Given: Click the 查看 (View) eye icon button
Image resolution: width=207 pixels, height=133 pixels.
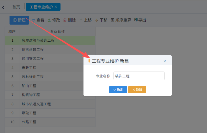Looking at the screenshot, I should coord(38,20).
